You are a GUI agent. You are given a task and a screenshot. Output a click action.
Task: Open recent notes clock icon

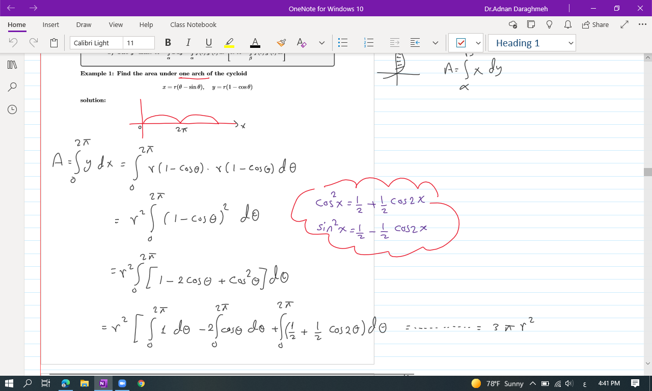pyautogui.click(x=12, y=109)
